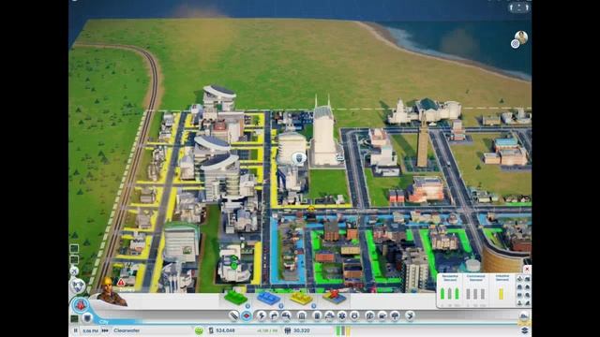Open the Disasters menu icon

point(410,315)
